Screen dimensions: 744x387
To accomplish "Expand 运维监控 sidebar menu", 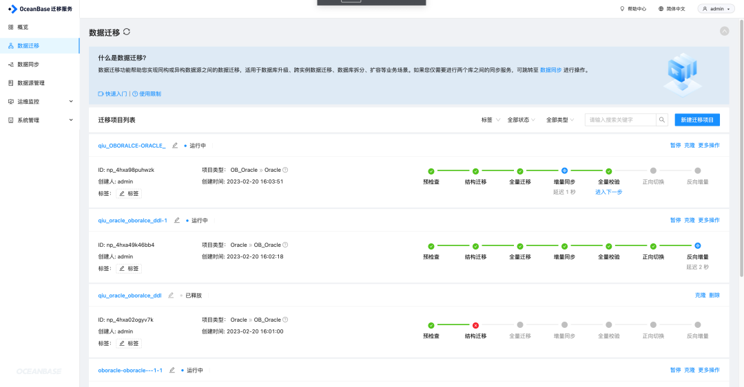I will pos(40,101).
